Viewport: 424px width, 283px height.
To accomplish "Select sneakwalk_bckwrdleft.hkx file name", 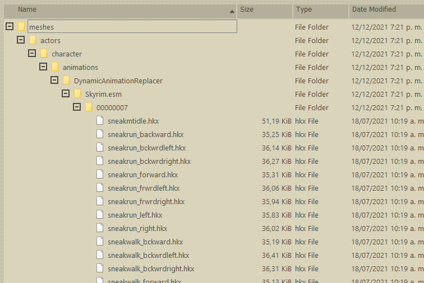I will [x=149, y=256].
